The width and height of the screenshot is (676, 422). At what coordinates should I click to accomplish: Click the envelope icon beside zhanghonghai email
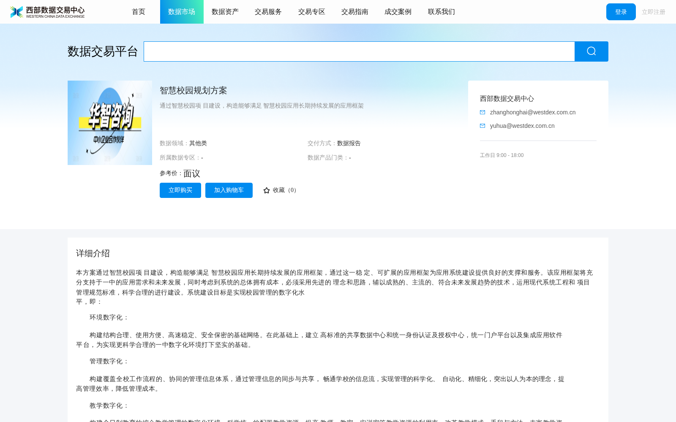pos(482,112)
